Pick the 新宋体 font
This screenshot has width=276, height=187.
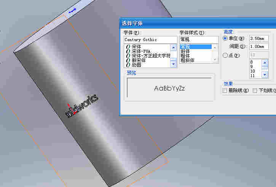(x=139, y=60)
